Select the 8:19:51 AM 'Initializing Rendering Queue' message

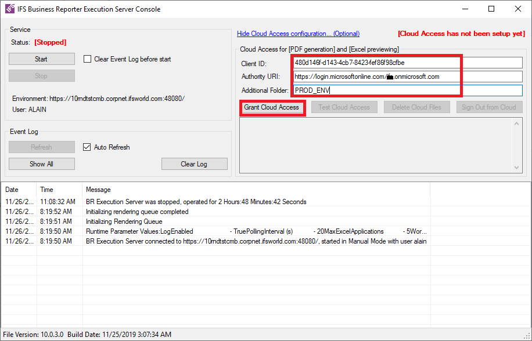(124, 222)
